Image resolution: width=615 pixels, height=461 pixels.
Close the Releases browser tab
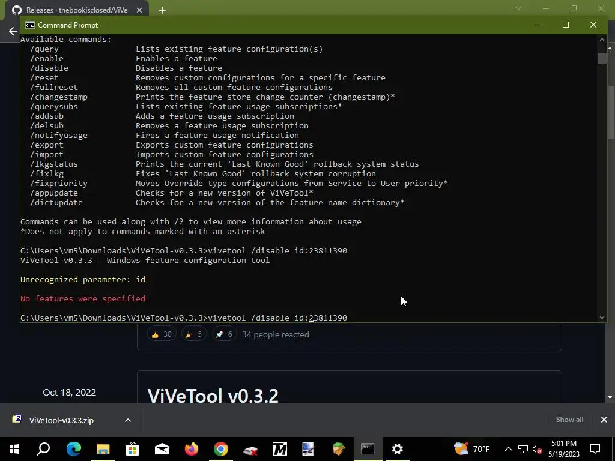tap(139, 10)
